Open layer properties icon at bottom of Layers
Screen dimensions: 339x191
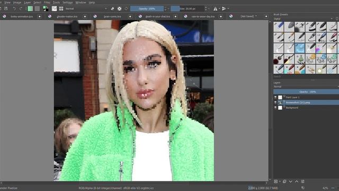tap(302, 181)
